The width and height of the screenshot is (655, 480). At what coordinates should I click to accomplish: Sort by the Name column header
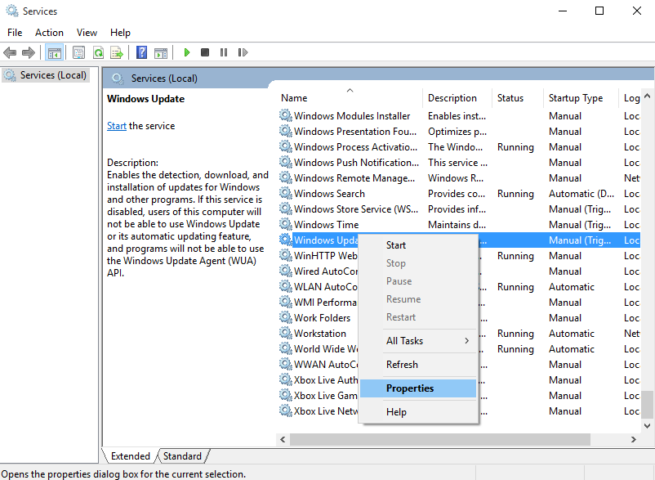click(x=350, y=98)
